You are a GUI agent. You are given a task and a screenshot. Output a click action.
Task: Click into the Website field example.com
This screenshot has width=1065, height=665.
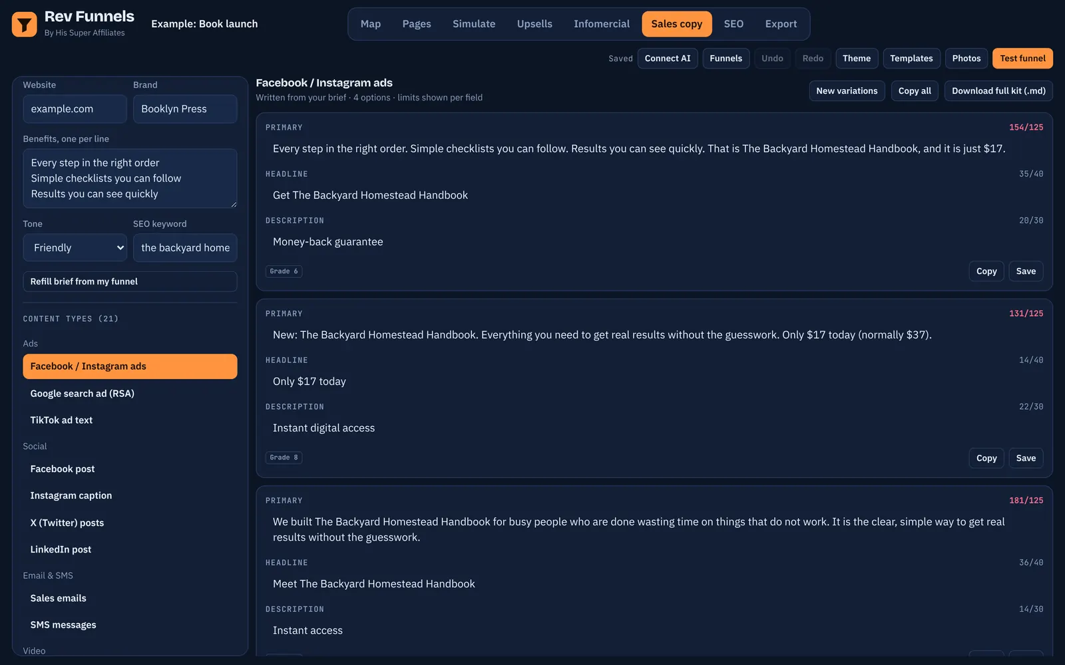[x=75, y=109]
